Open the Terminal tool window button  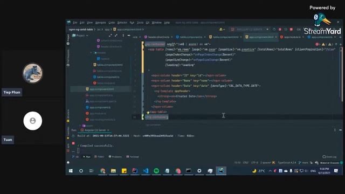(133, 157)
